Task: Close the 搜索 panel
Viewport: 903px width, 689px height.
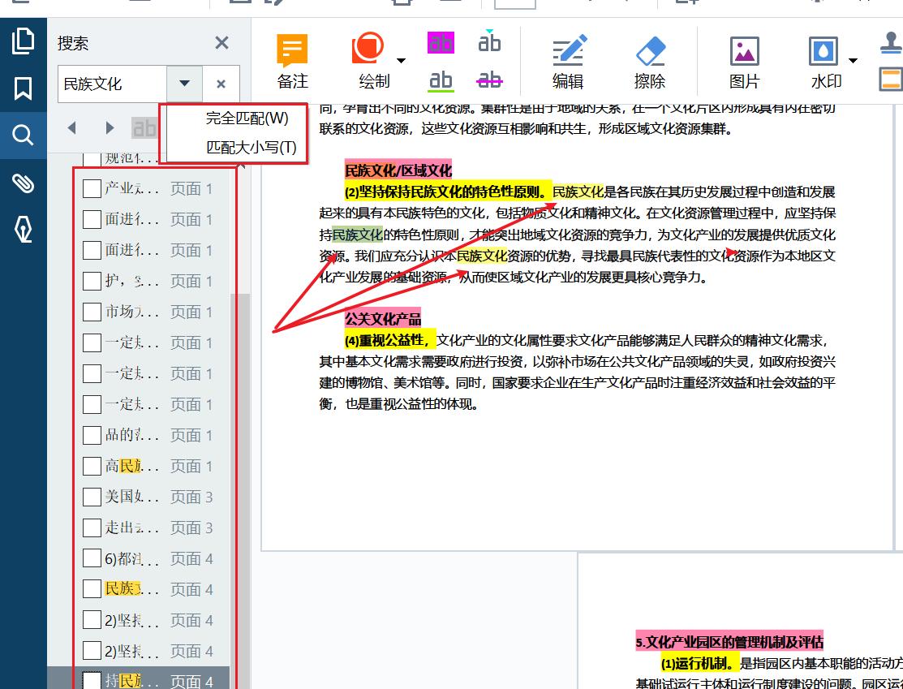Action: tap(221, 43)
